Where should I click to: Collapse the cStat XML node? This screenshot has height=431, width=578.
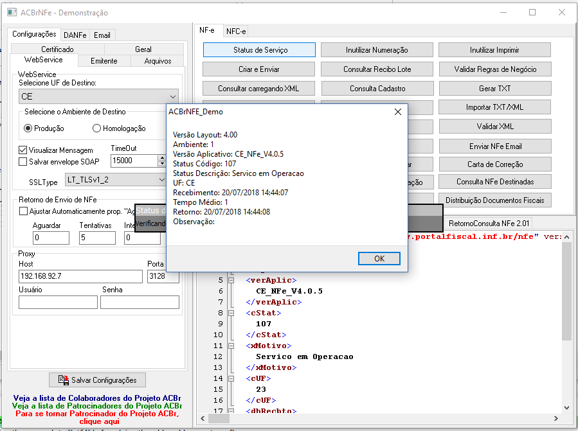[x=231, y=313]
